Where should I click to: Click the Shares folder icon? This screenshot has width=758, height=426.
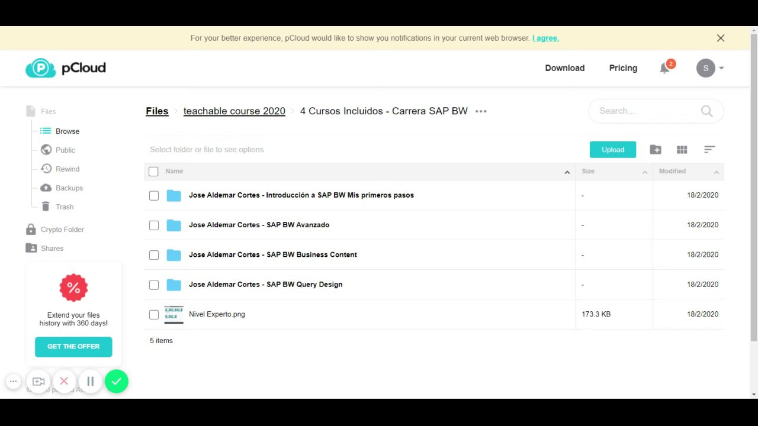tap(31, 248)
